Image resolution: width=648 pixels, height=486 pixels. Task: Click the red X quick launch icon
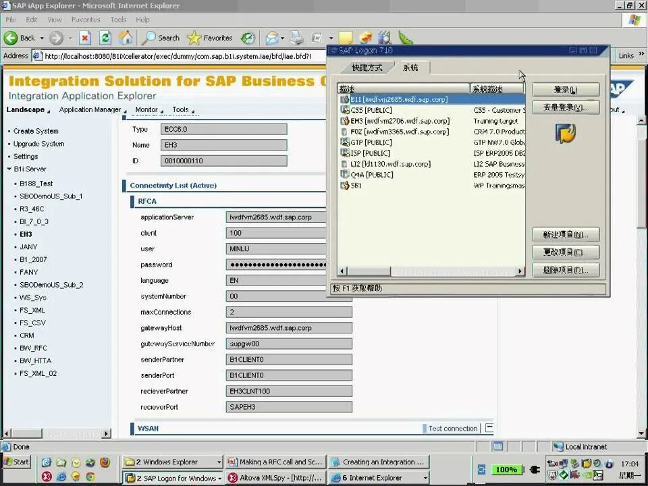tap(47, 477)
